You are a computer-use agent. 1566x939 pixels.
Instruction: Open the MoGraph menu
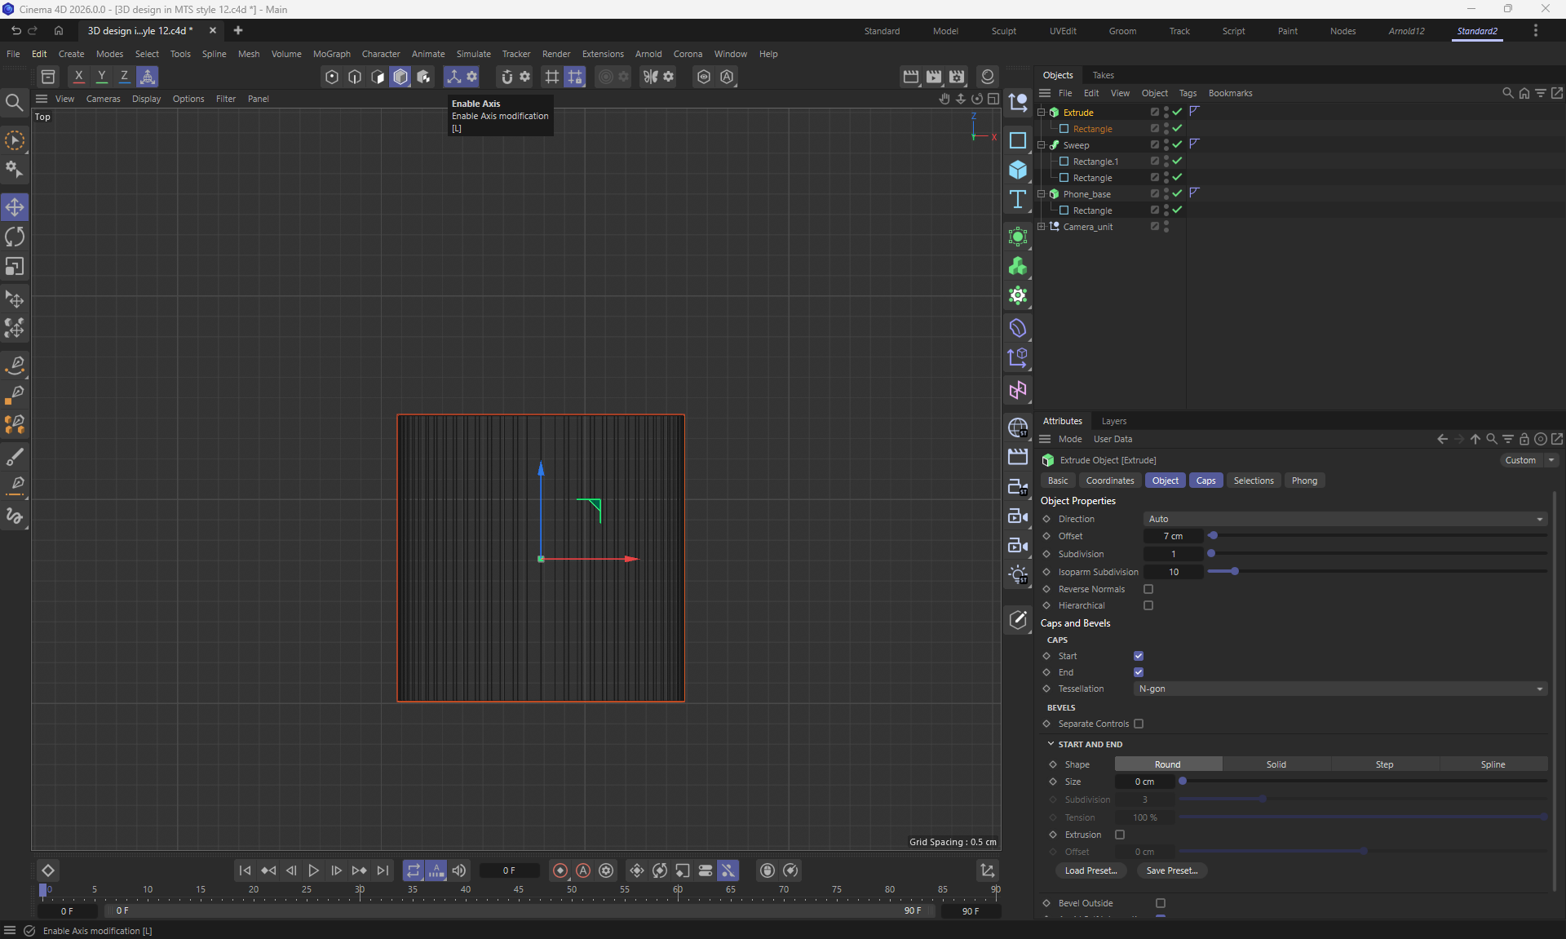tap(331, 54)
